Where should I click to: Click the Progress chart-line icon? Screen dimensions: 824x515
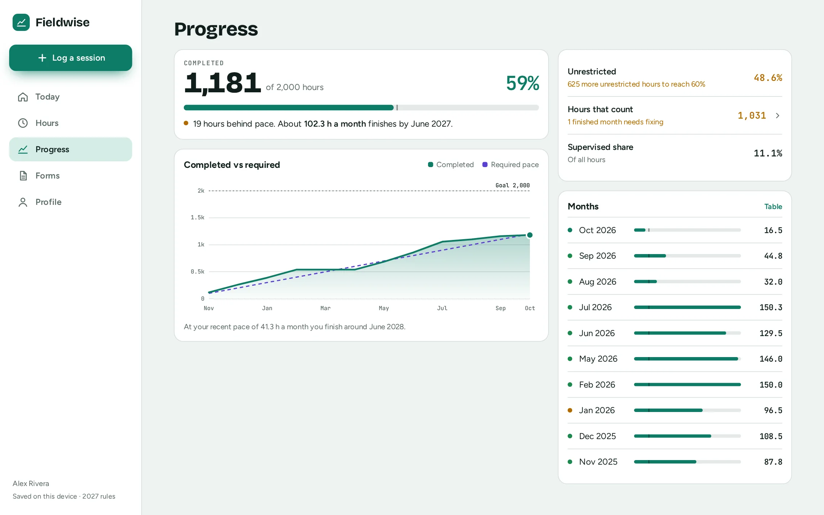23,150
